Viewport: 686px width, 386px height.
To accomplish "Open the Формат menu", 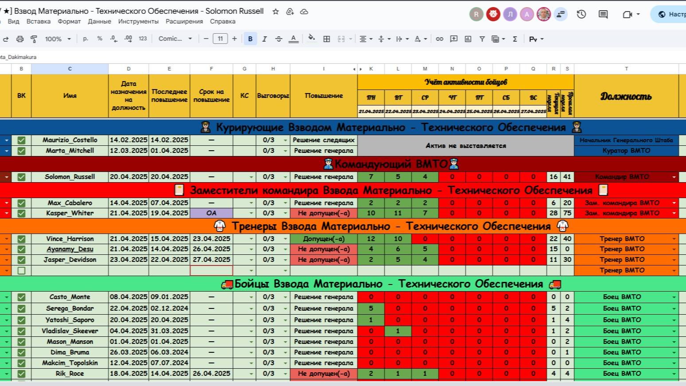I will 69,21.
